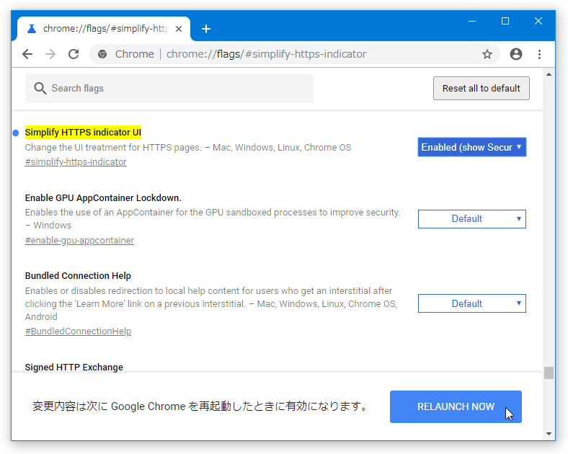Click the scrollbar down arrow
Viewport: 568px width, 454px height.
click(549, 434)
